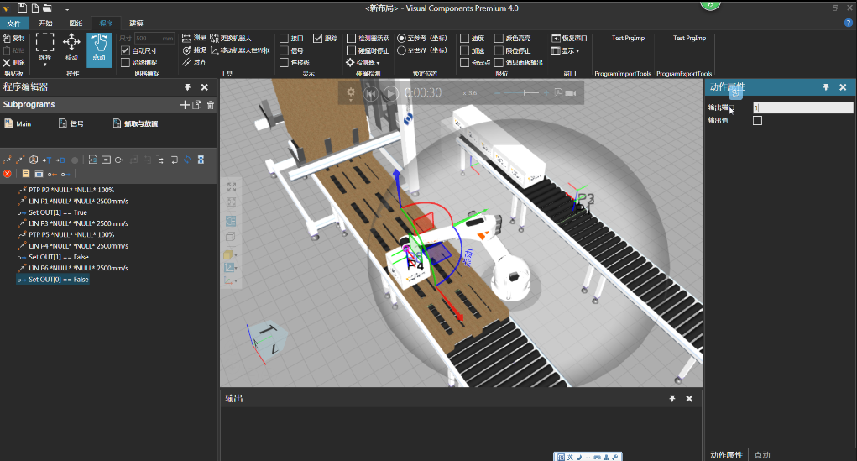Click the red halt statement icon
This screenshot has height=461, width=857.
point(7,174)
